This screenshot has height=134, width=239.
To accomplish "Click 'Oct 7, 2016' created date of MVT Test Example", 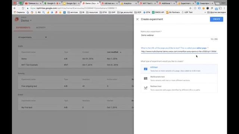I will [87, 65].
